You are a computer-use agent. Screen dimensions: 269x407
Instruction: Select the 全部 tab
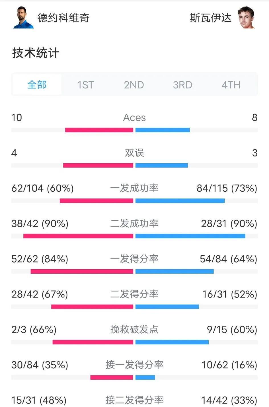(37, 85)
